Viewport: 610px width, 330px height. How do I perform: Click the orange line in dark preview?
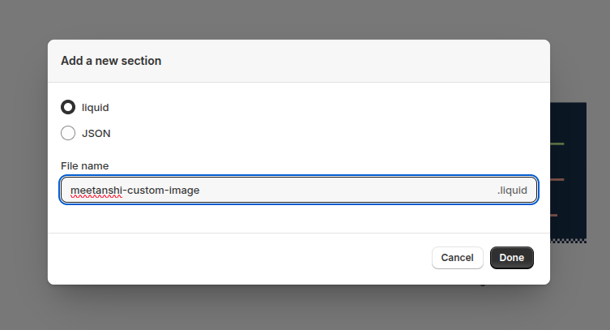[x=557, y=179]
